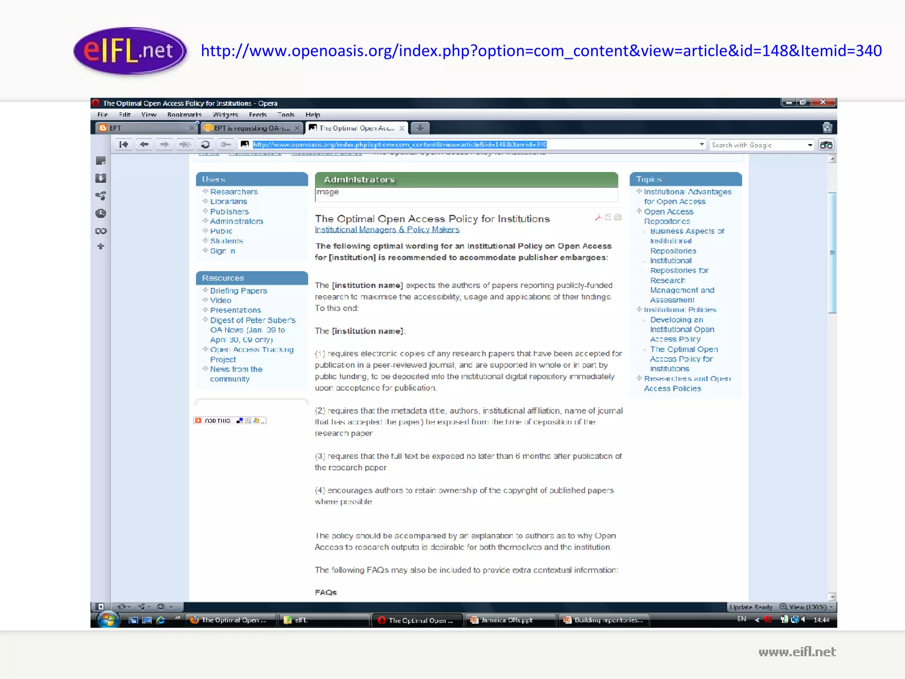Click the binoculars search button
This screenshot has height=679, width=905.
pyautogui.click(x=826, y=145)
